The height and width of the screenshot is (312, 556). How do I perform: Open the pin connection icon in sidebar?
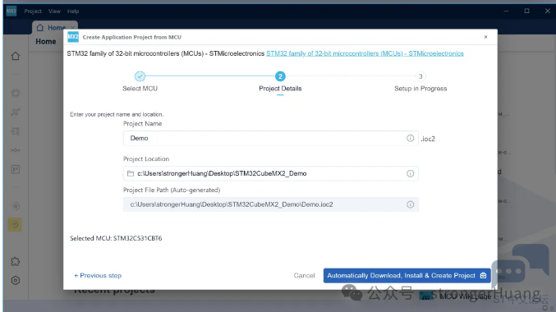click(x=16, y=150)
